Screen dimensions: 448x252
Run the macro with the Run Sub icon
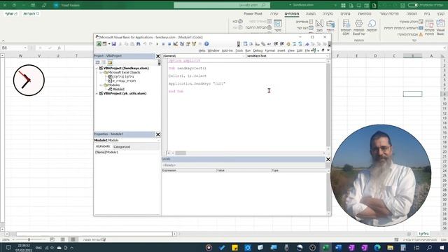point(157,44)
